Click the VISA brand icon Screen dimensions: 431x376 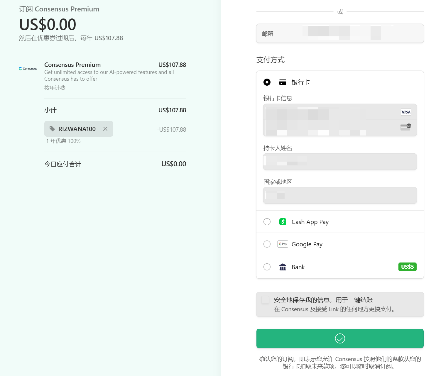[x=406, y=112]
